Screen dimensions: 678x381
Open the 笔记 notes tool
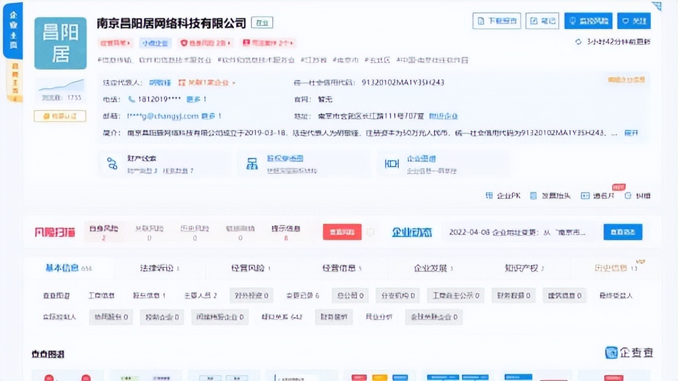[x=542, y=20]
